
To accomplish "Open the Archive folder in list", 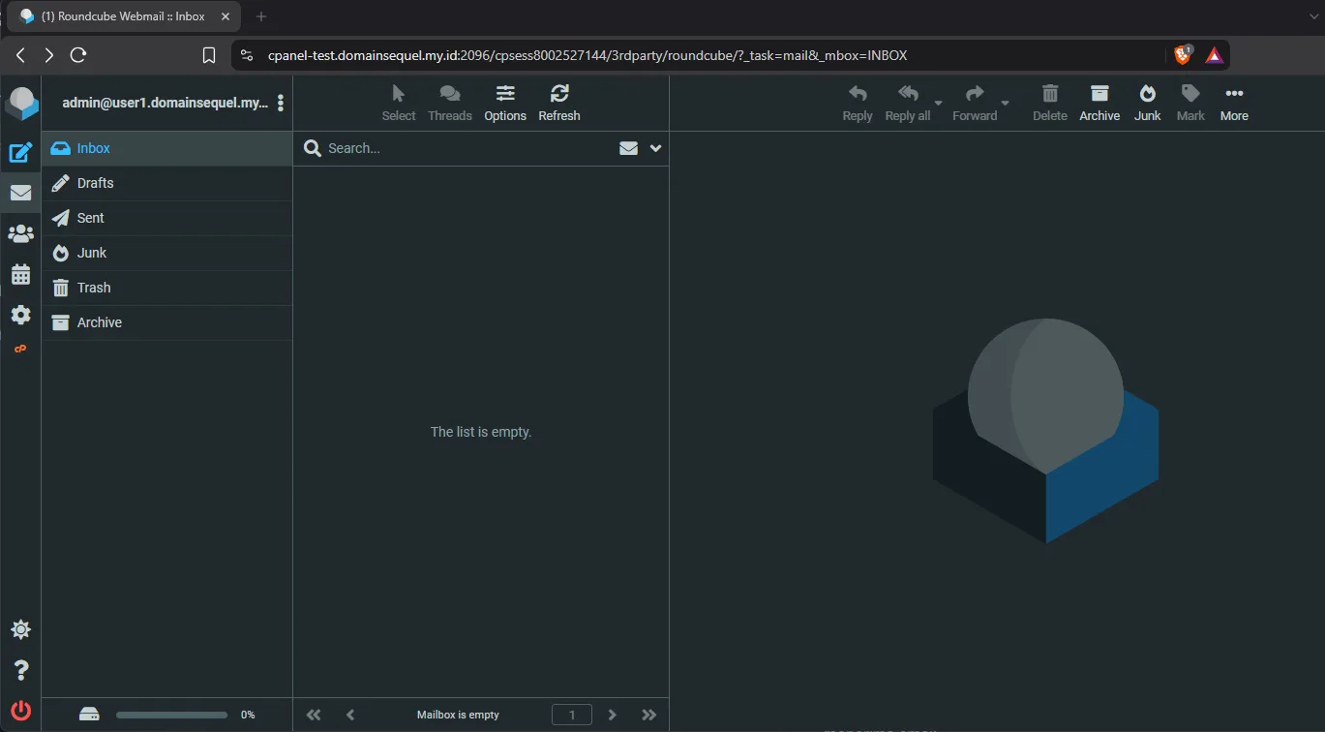I will [x=166, y=322].
